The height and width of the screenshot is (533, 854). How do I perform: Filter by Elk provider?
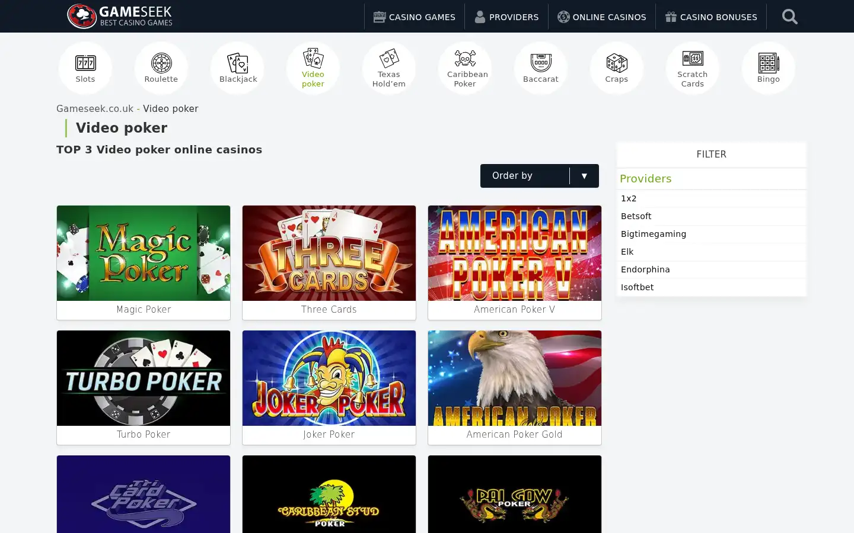click(712, 252)
